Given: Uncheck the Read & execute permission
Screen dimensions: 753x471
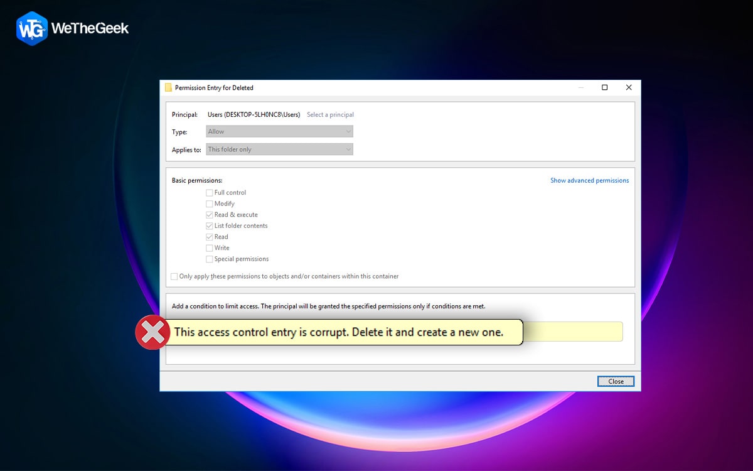Looking at the screenshot, I should click(208, 214).
